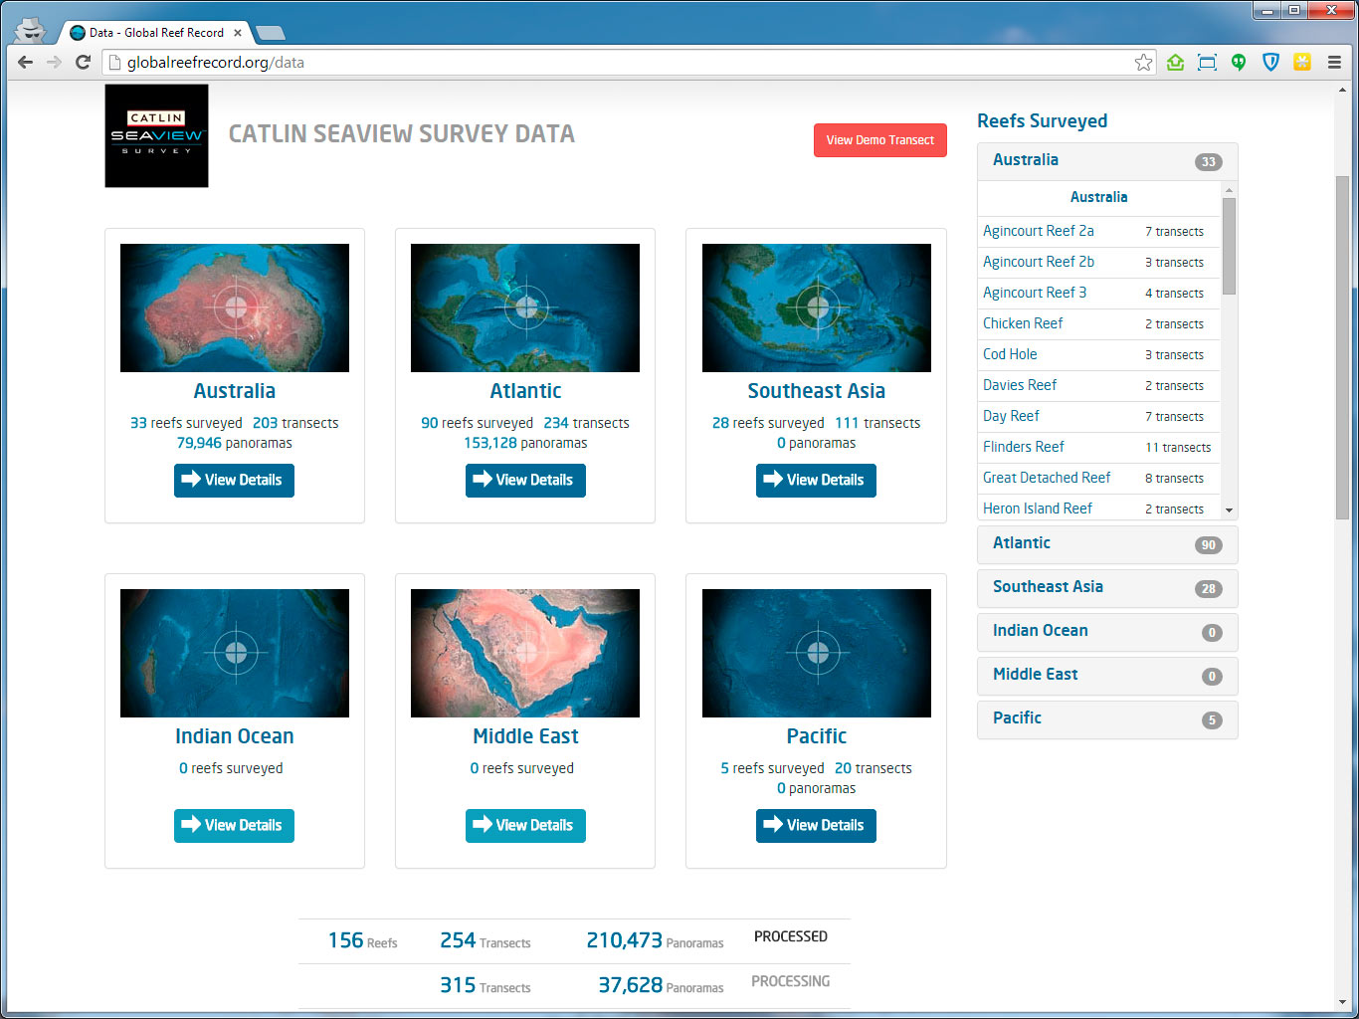Click the Indian Ocean map thumbnail

click(x=235, y=653)
